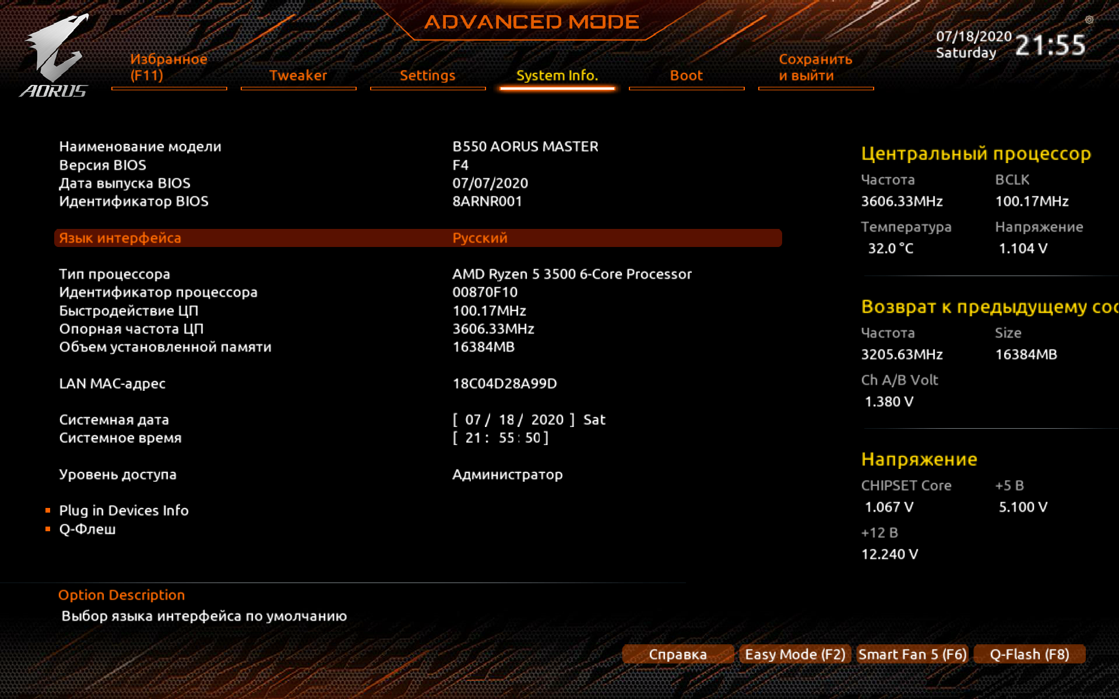
Task: Expand the Plug in Devices Info submenu
Action: (124, 511)
